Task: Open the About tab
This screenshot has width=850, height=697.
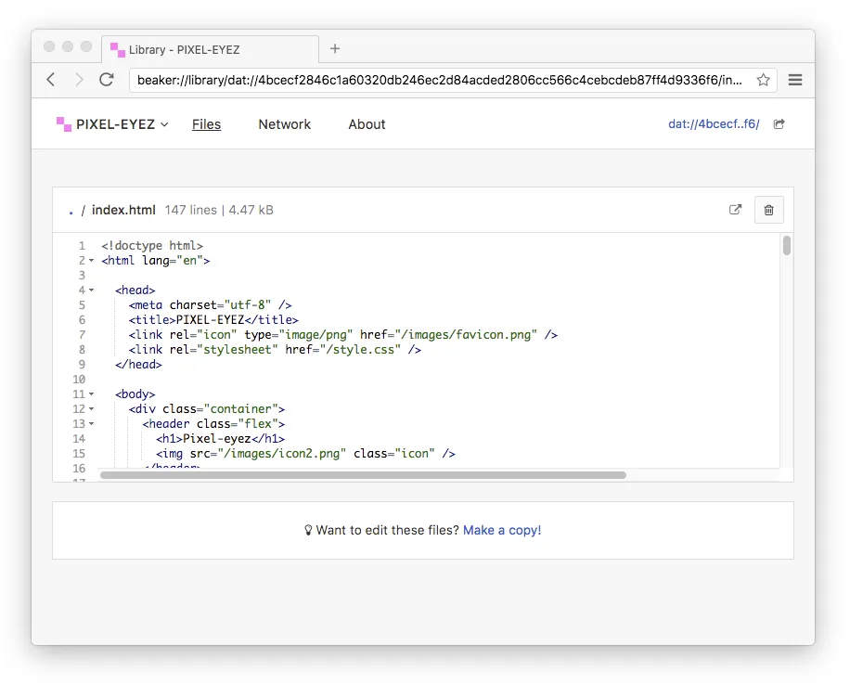Action: (x=367, y=124)
